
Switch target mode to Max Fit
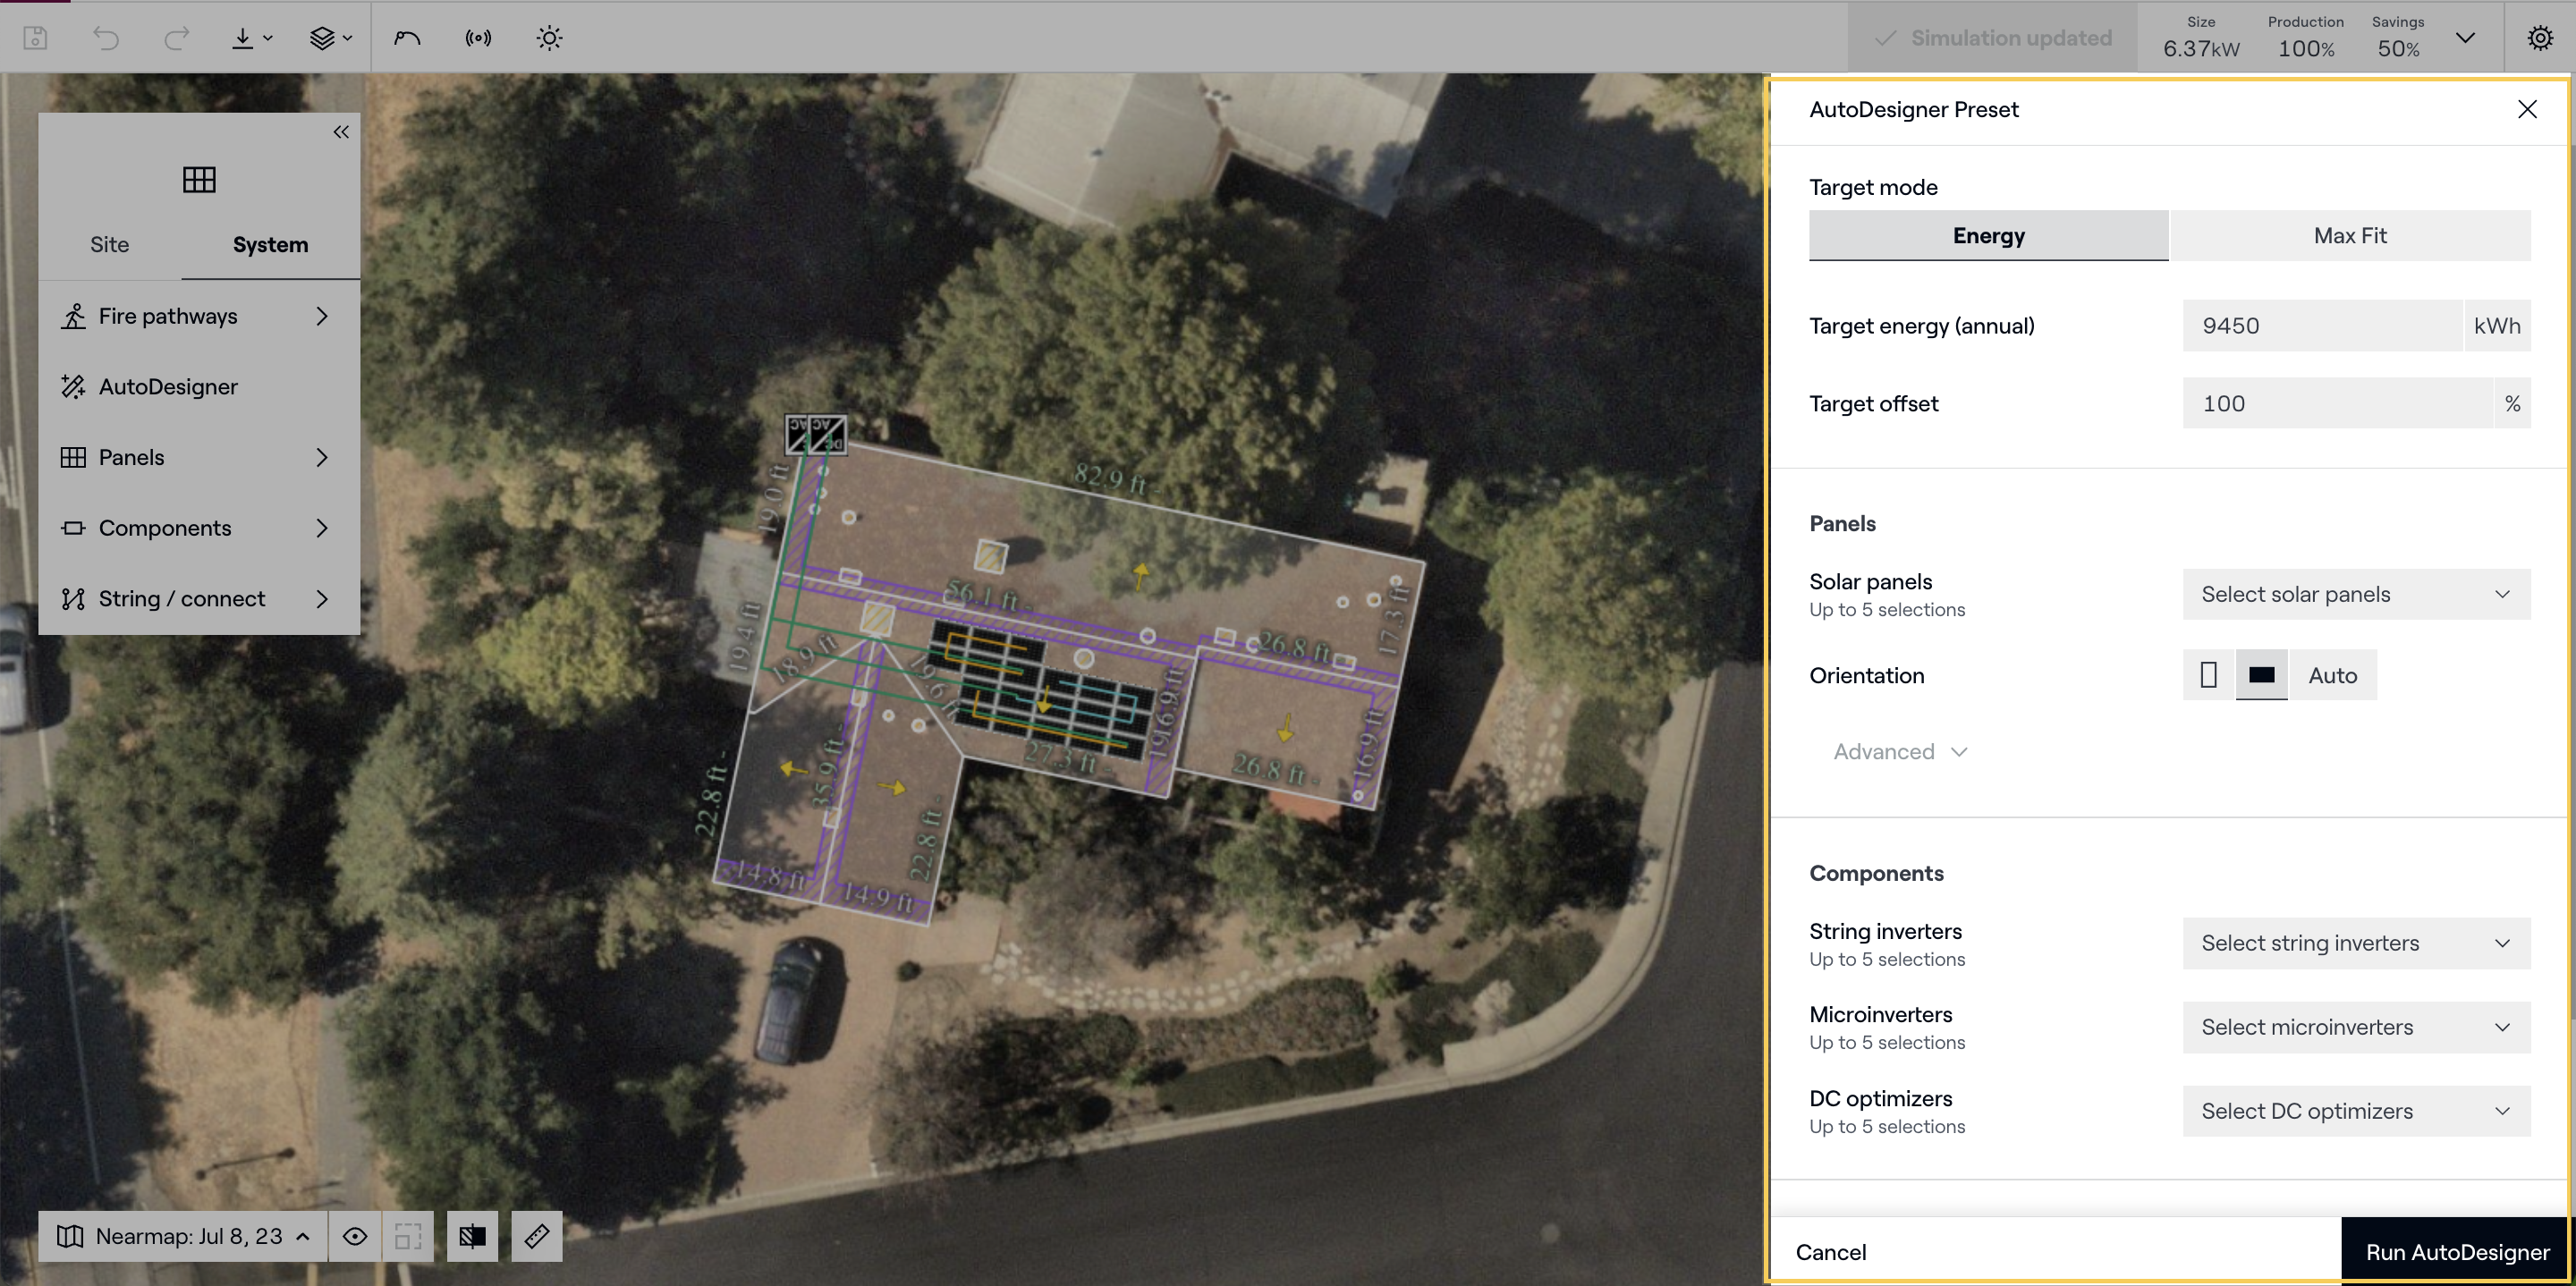pos(2349,236)
